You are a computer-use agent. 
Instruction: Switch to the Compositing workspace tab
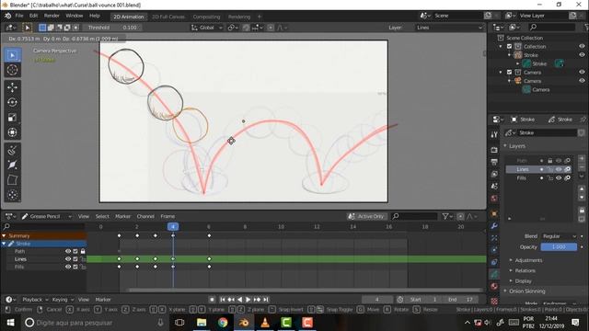206,17
